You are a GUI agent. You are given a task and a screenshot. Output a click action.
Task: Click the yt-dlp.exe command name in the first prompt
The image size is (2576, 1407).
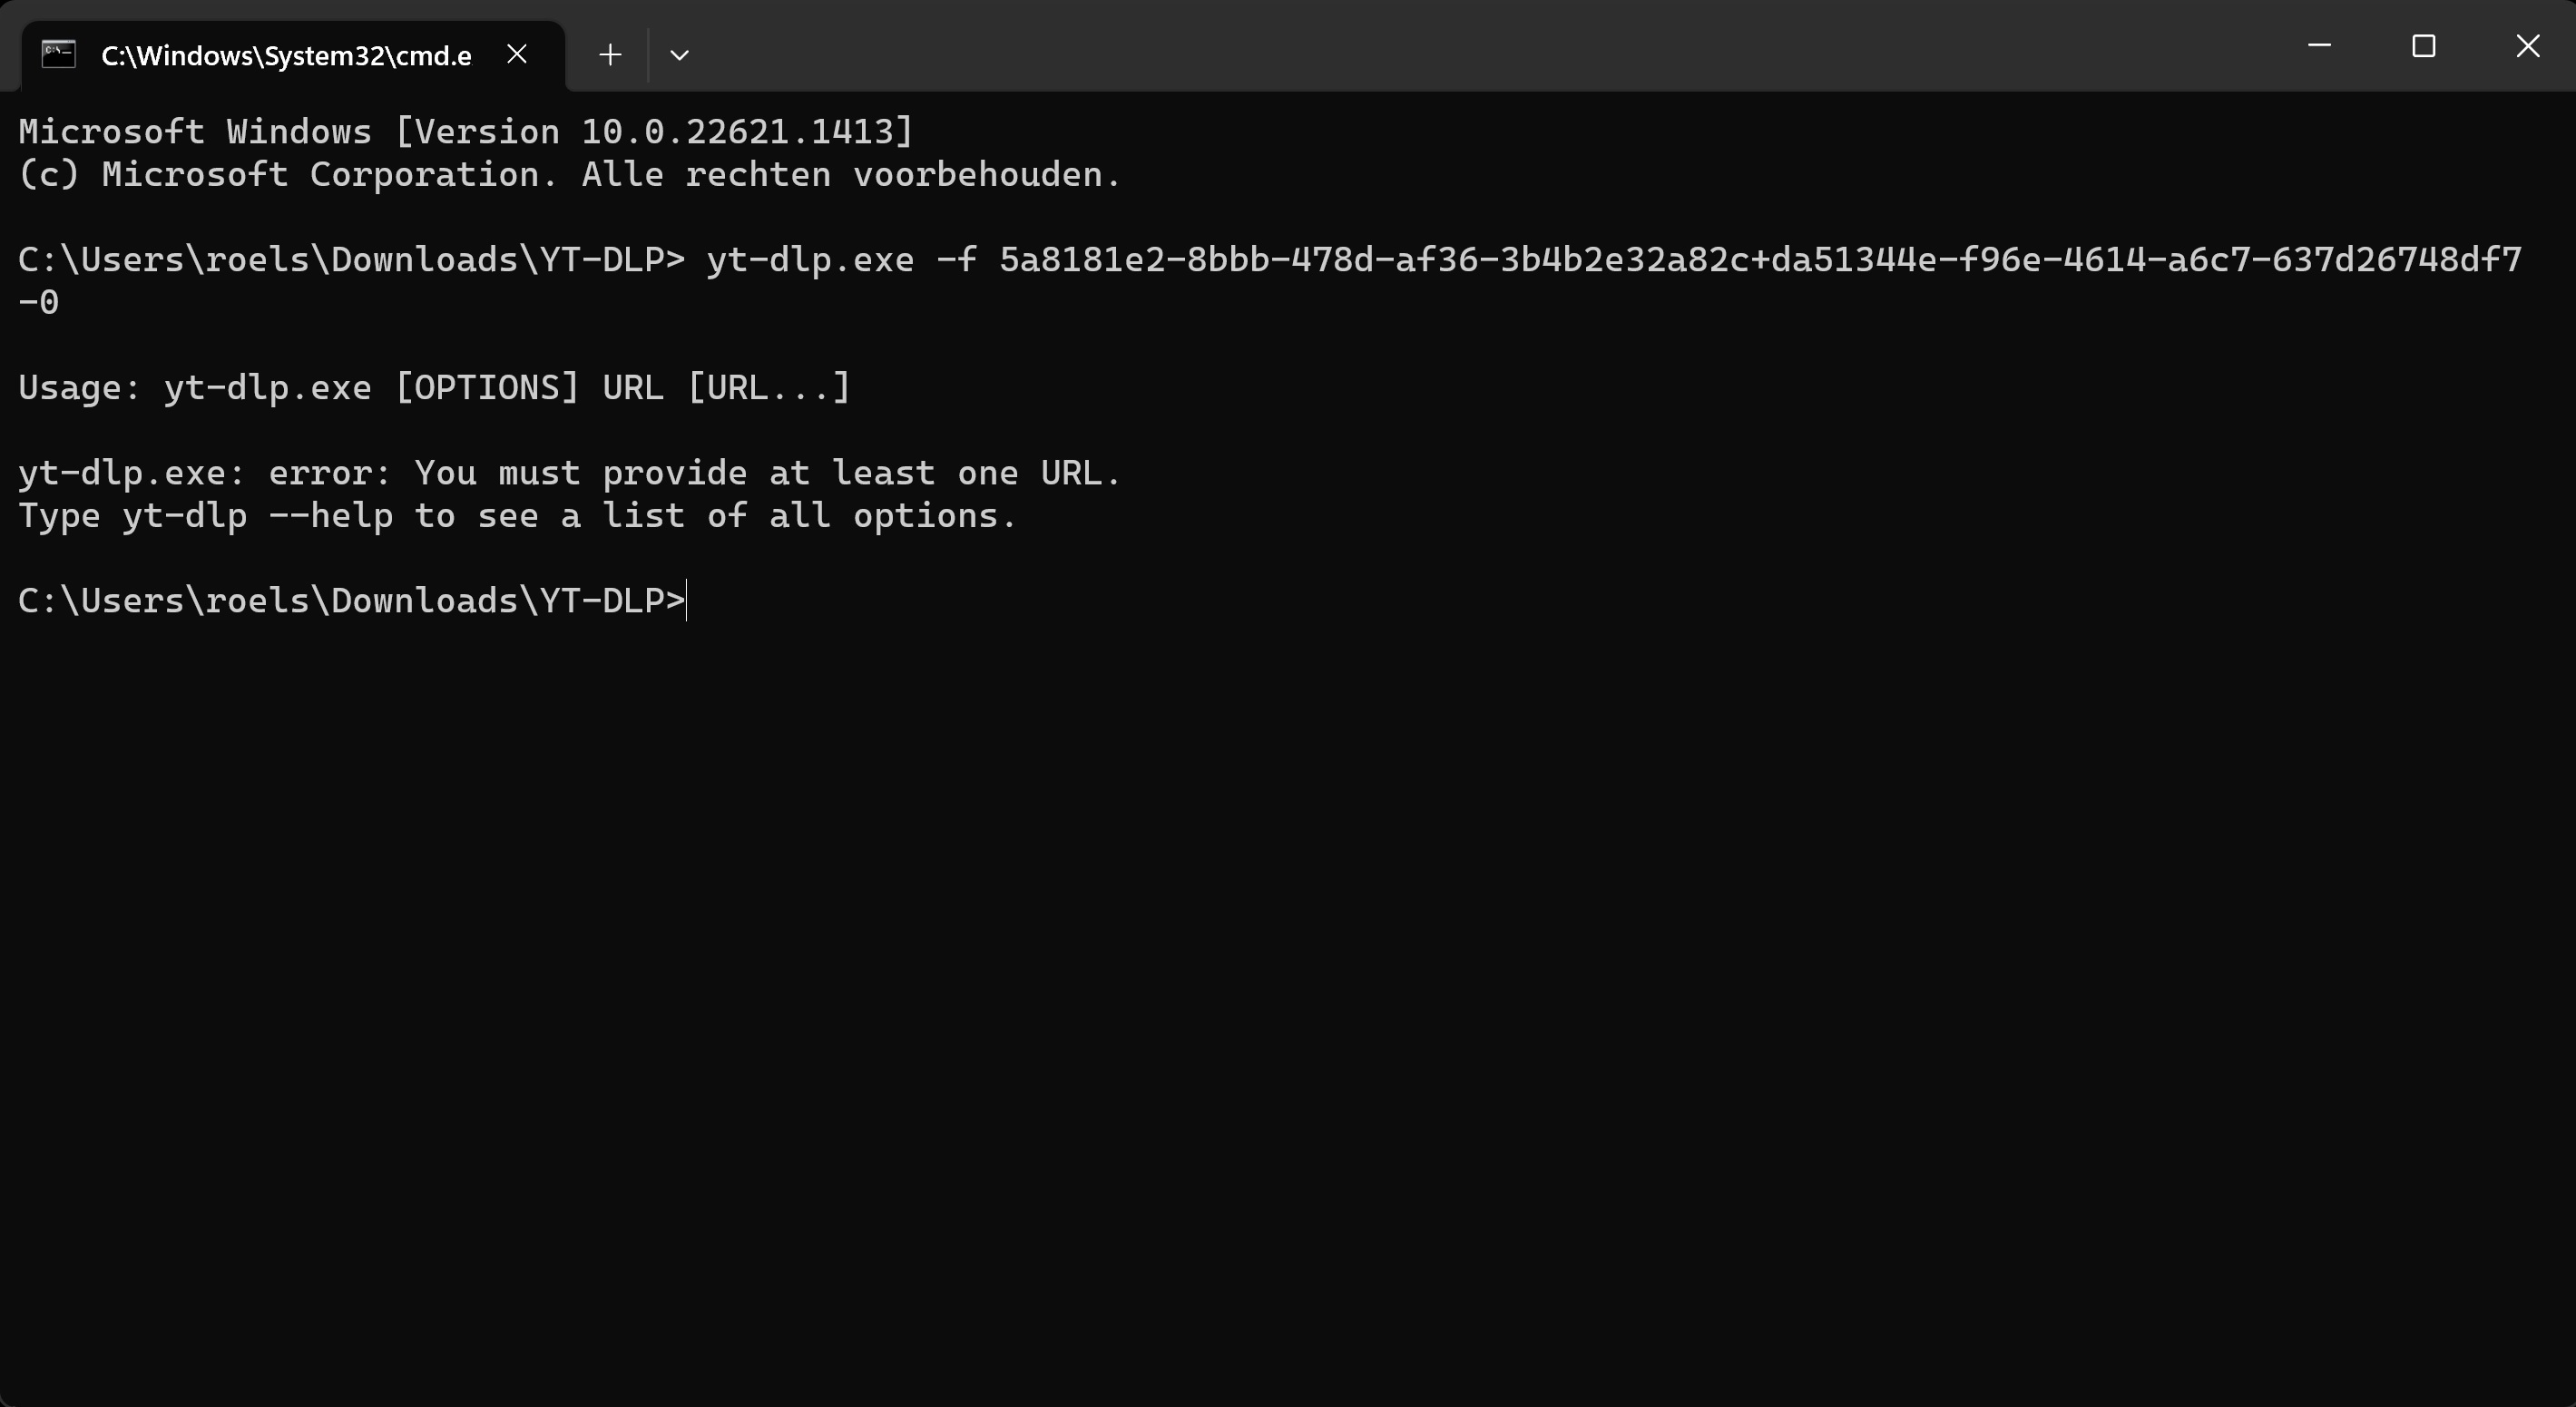tap(810, 260)
